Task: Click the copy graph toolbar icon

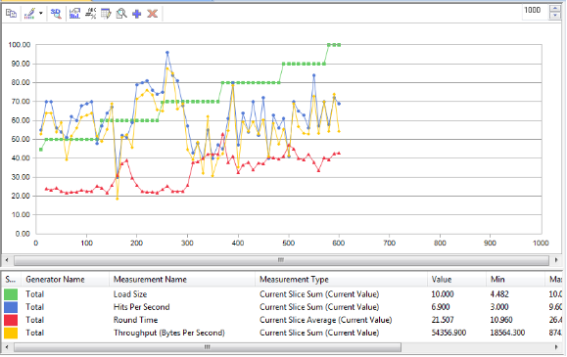Action: 11,14
